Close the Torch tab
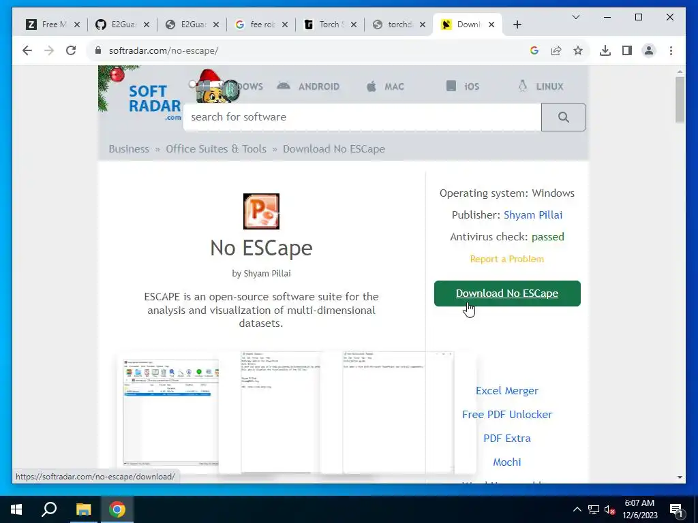Image resolution: width=698 pixels, height=523 pixels. point(354,25)
